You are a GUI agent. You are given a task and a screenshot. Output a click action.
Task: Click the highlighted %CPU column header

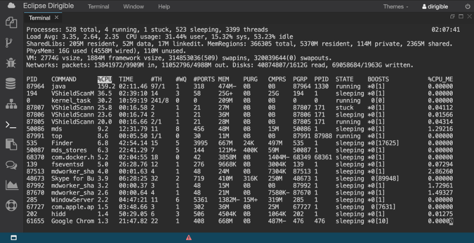point(105,79)
